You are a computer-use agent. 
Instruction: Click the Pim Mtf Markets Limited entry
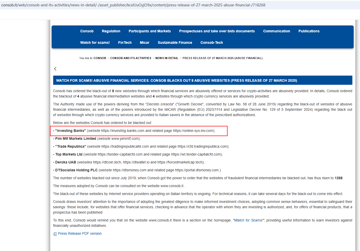[x=76, y=138]
